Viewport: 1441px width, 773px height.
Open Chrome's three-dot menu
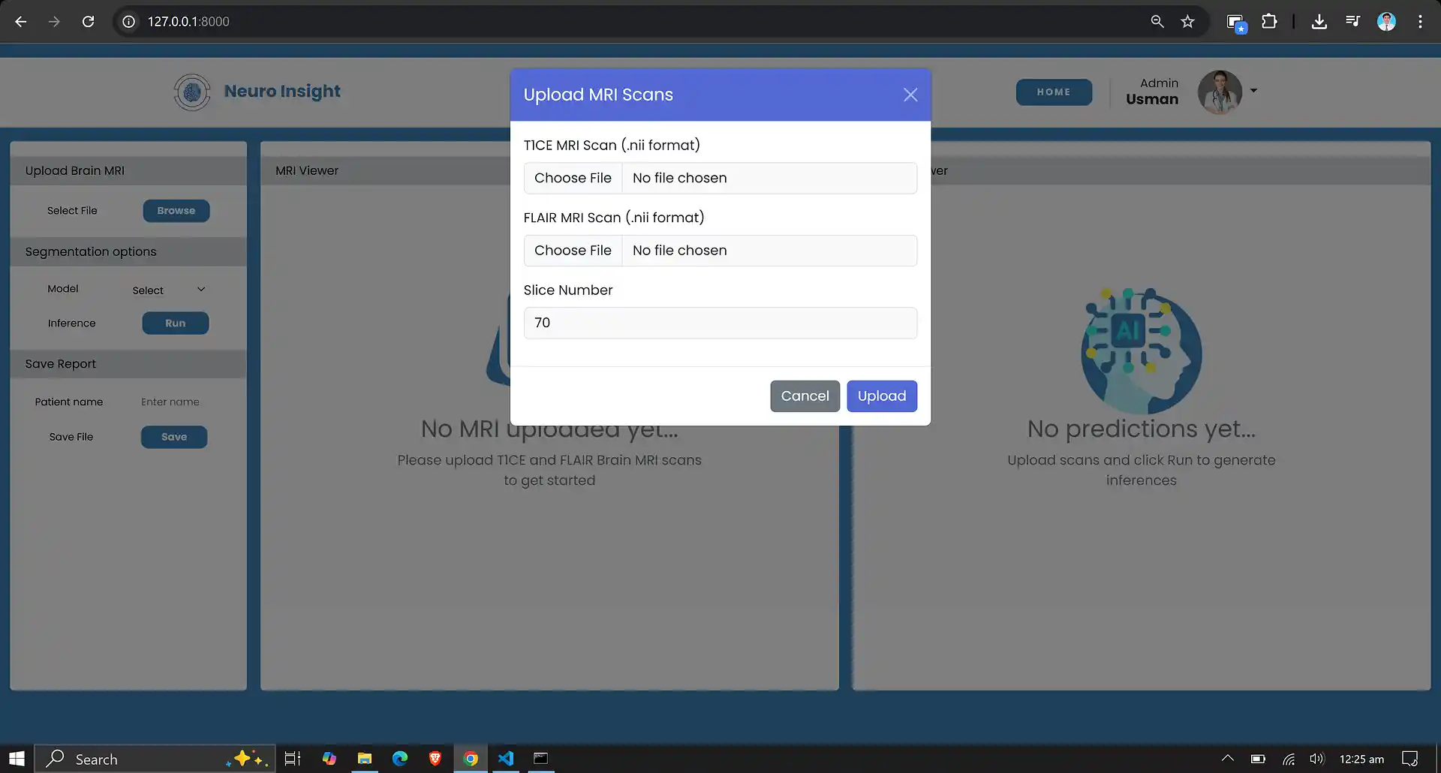point(1421,21)
